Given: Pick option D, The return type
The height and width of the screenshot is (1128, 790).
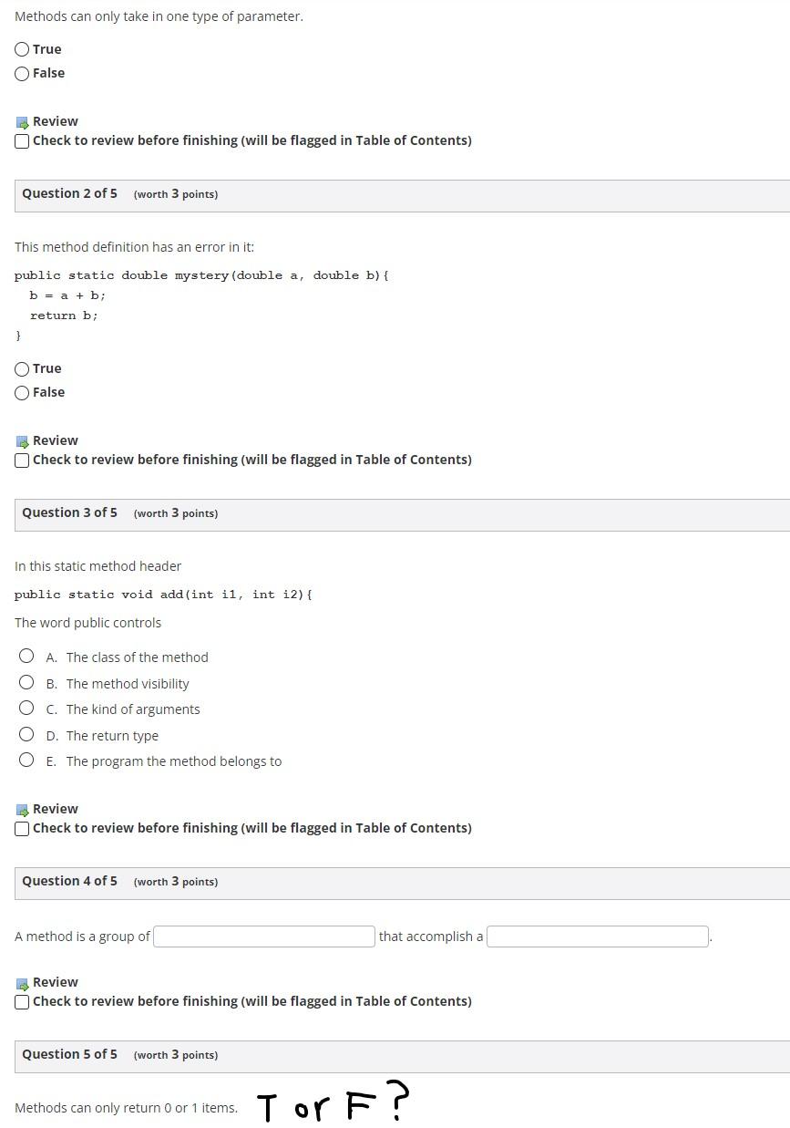Looking at the screenshot, I should [26, 734].
